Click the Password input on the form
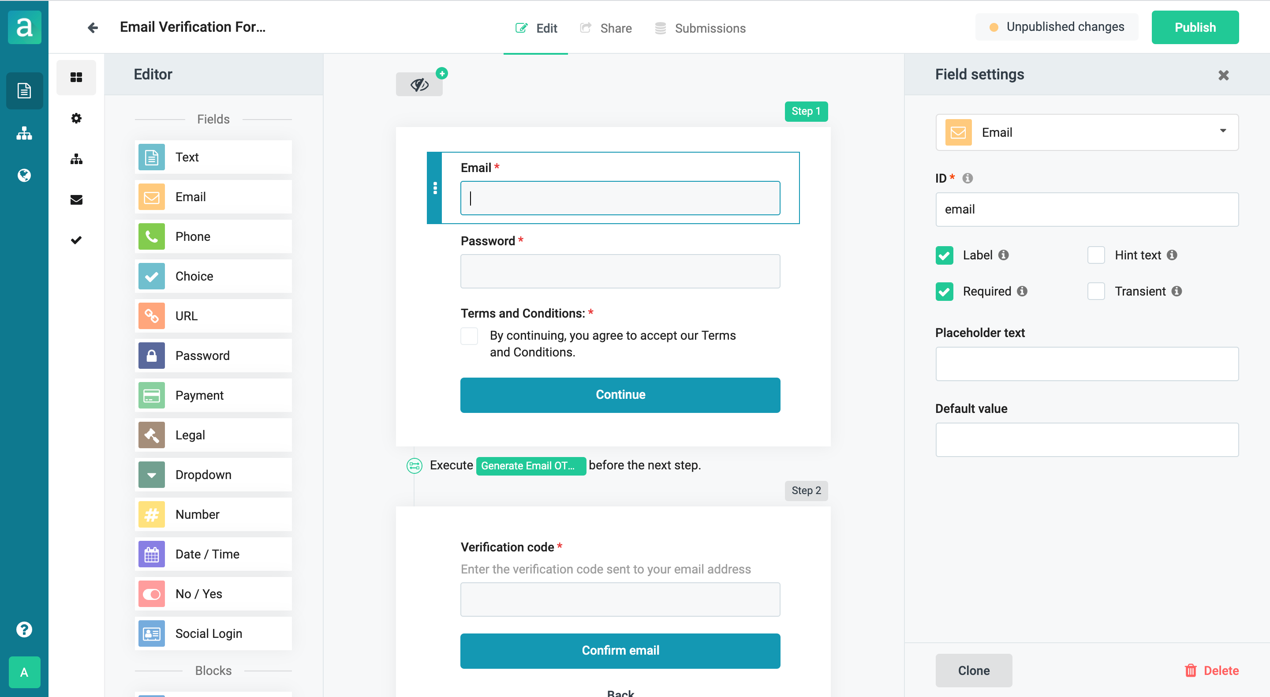The height and width of the screenshot is (697, 1270). click(620, 271)
